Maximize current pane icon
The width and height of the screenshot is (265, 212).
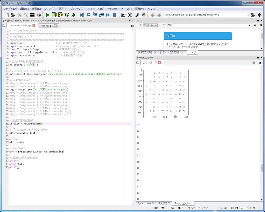tap(123, 15)
